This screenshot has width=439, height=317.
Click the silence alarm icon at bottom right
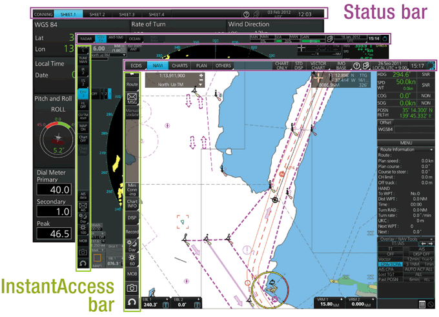click(431, 304)
